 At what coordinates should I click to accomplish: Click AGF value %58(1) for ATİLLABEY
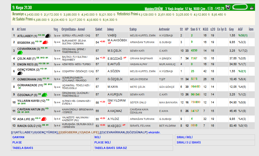[243, 35]
